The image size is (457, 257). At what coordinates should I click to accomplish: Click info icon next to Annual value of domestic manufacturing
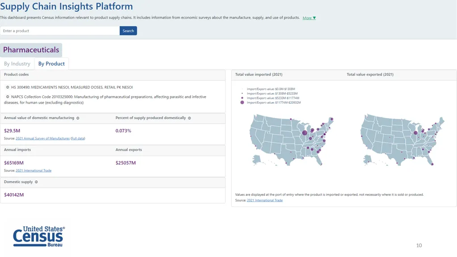tap(78, 118)
